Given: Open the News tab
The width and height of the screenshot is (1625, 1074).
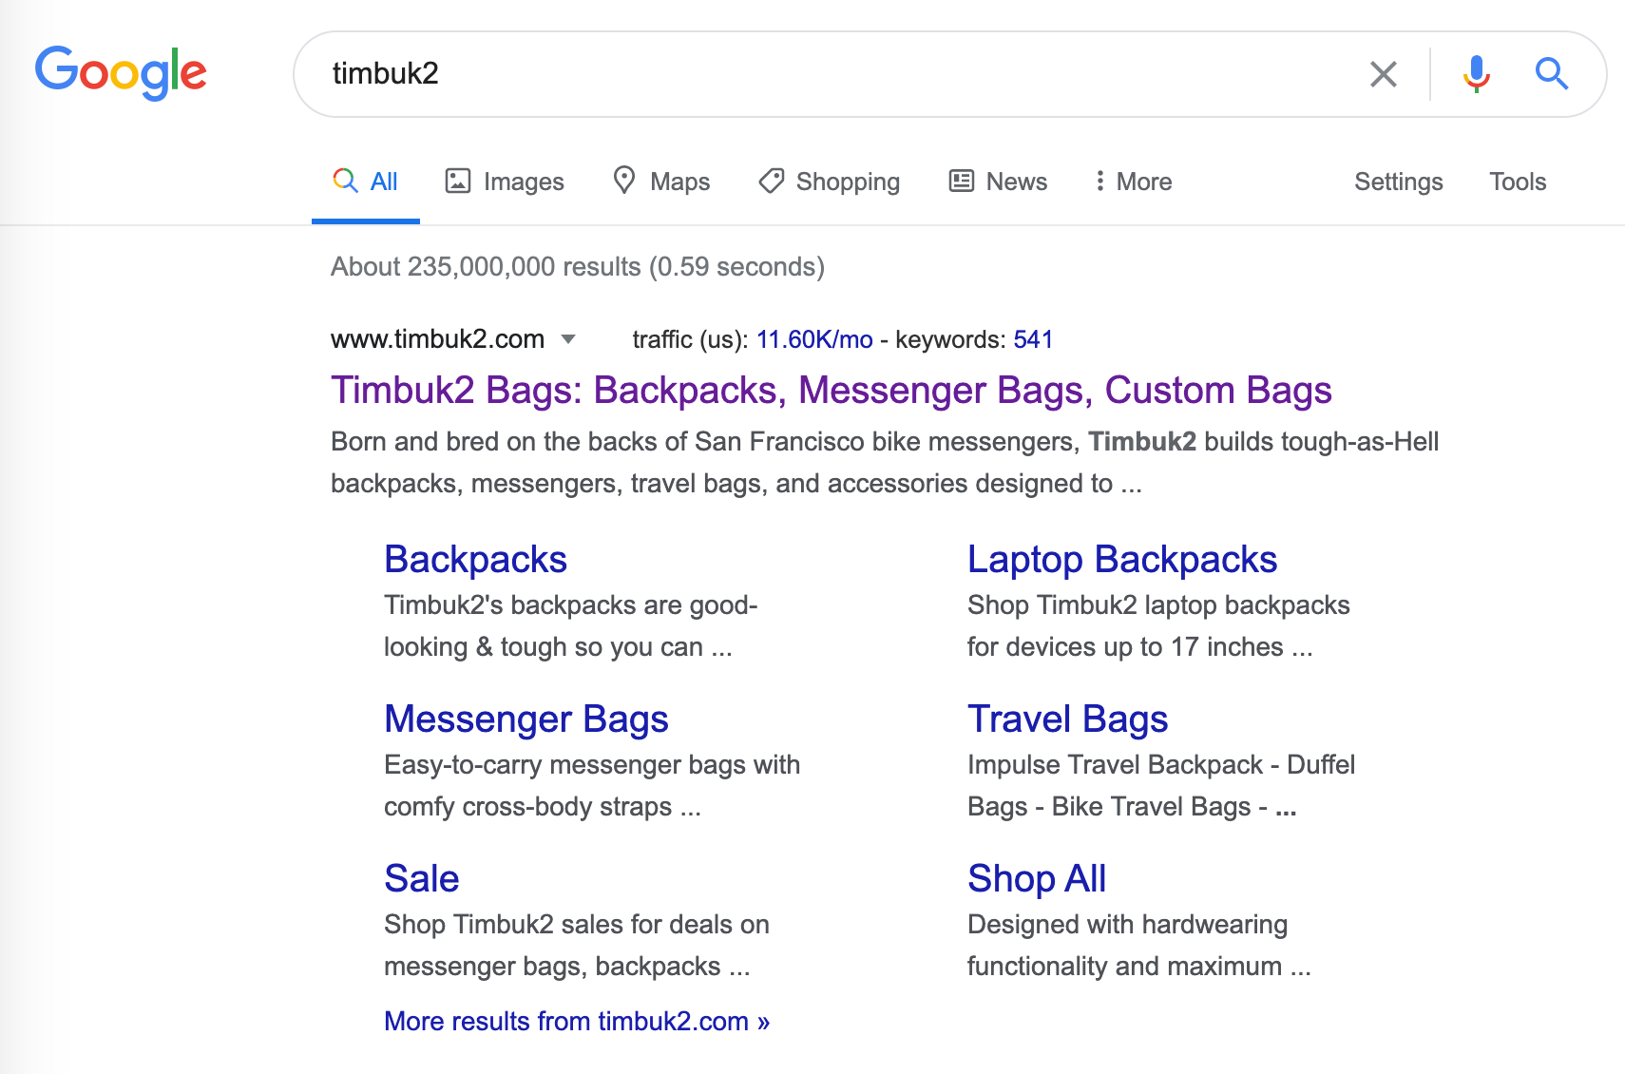Looking at the screenshot, I should [x=998, y=182].
